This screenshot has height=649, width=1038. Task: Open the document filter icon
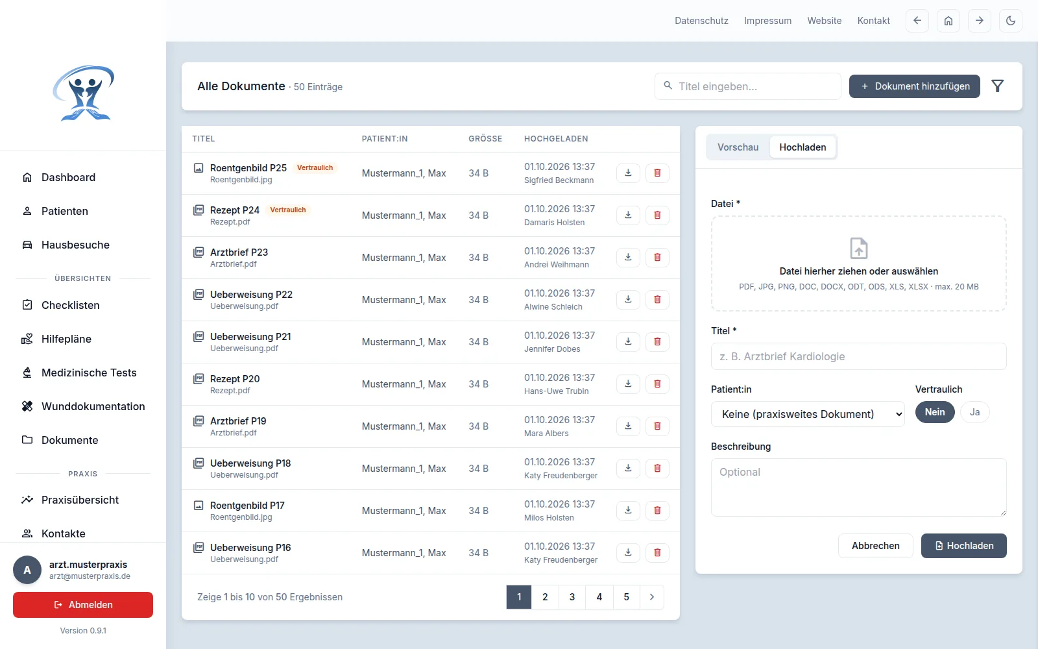coord(998,86)
